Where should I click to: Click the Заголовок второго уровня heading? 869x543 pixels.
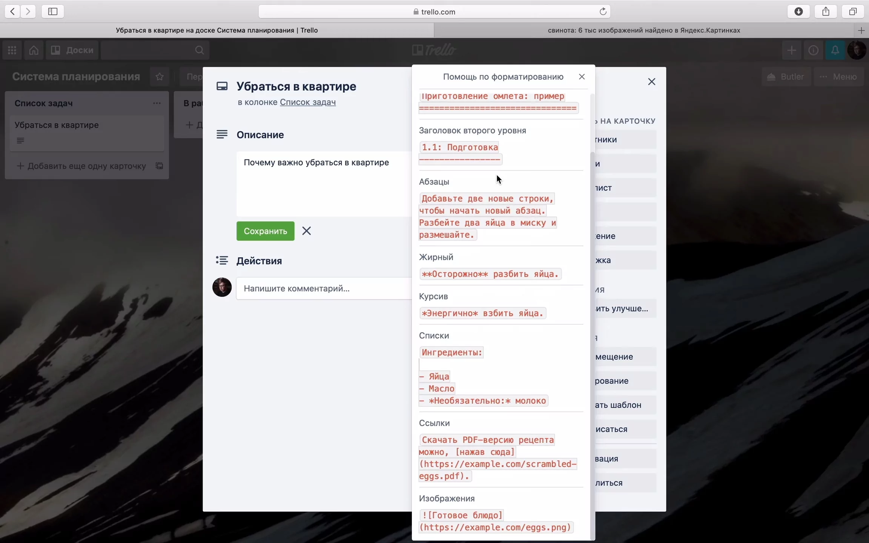pyautogui.click(x=472, y=130)
